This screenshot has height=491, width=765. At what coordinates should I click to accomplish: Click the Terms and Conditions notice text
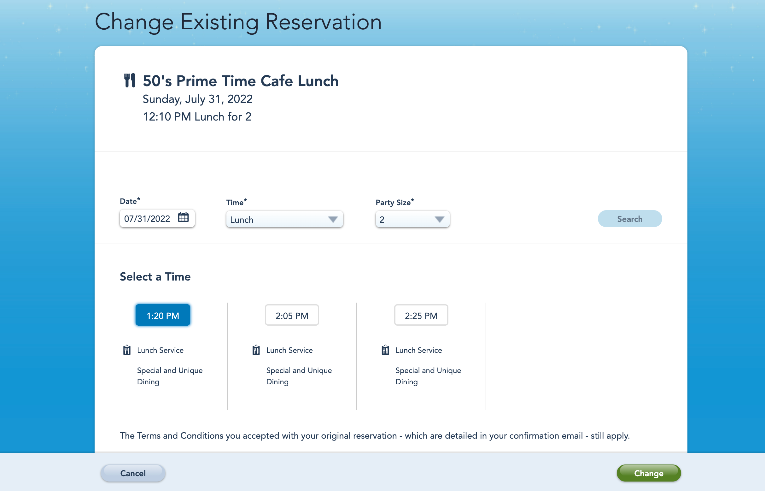point(375,435)
